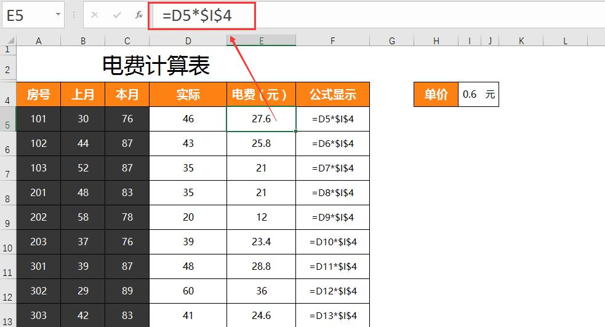
Task: Select column I header
Action: click(x=470, y=41)
